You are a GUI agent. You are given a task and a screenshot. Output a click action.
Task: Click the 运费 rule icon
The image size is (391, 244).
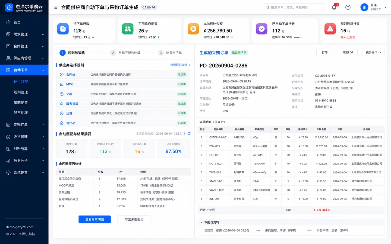pyautogui.click(x=62, y=113)
